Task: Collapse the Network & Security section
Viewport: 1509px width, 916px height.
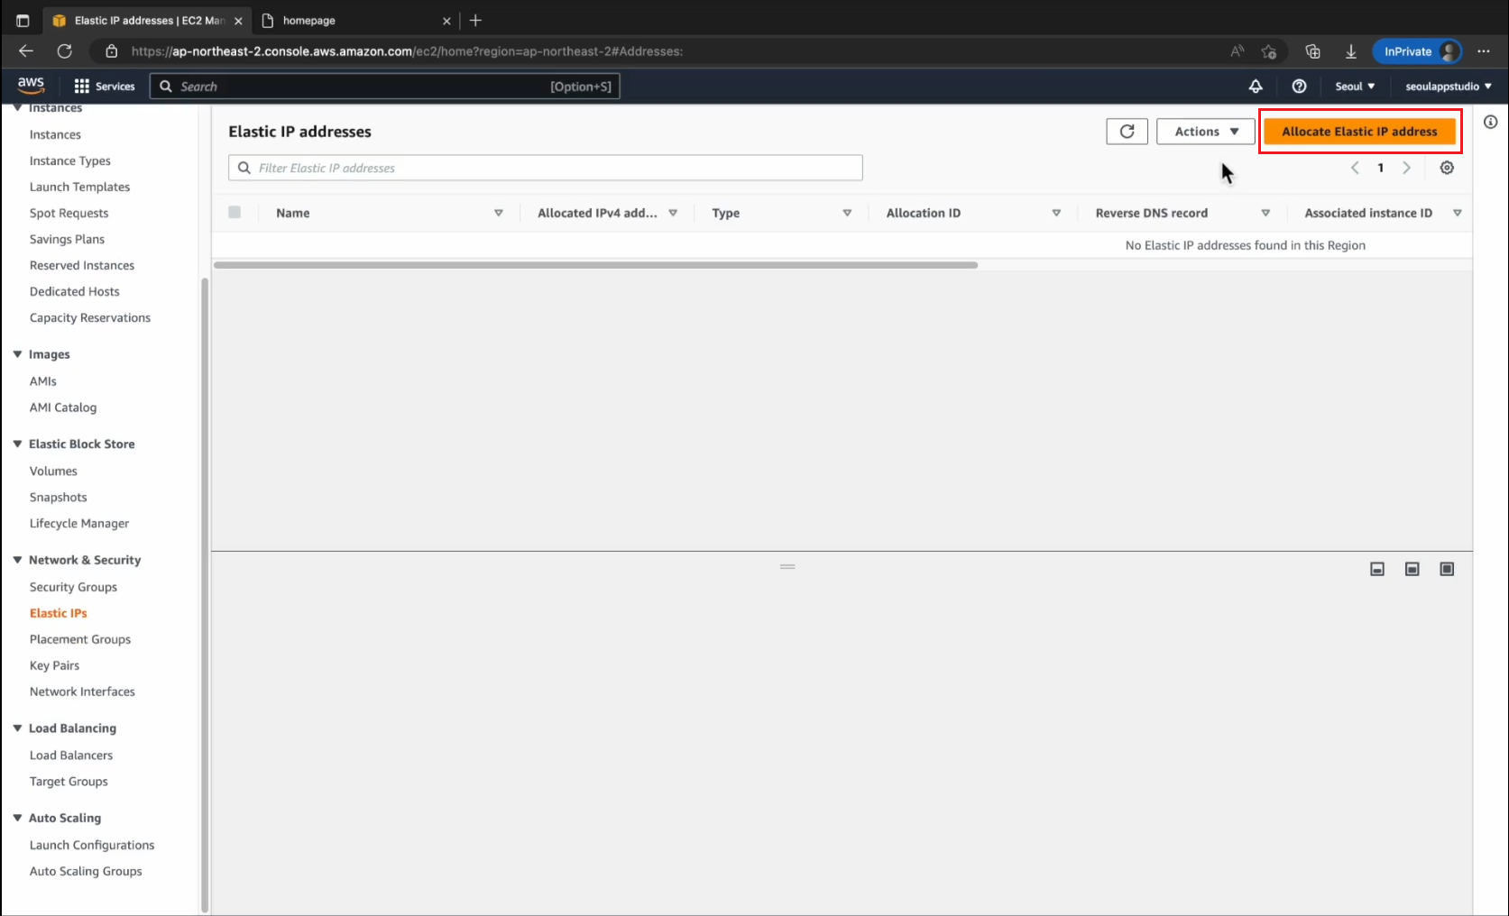Action: coord(17,560)
